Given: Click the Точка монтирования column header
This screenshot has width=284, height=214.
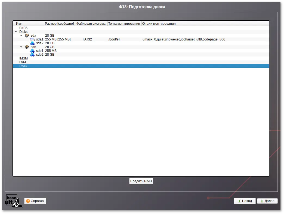Looking at the screenshot, I should pyautogui.click(x=124, y=24).
